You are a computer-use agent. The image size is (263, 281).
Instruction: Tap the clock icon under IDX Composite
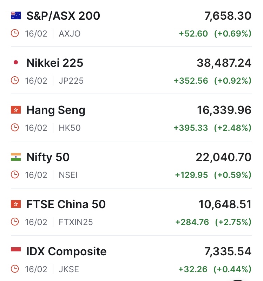pos(15,269)
